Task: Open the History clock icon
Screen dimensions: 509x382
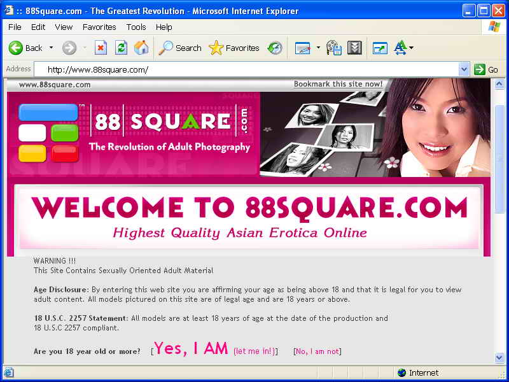Action: pos(275,48)
